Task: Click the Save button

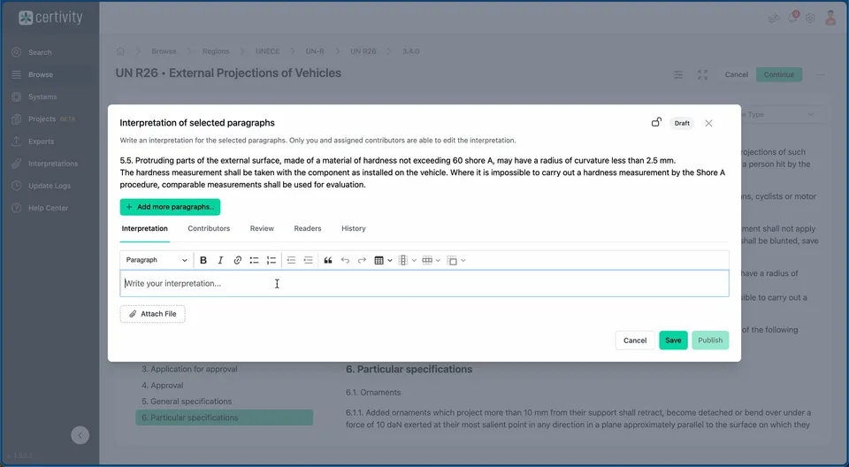Action: (673, 341)
